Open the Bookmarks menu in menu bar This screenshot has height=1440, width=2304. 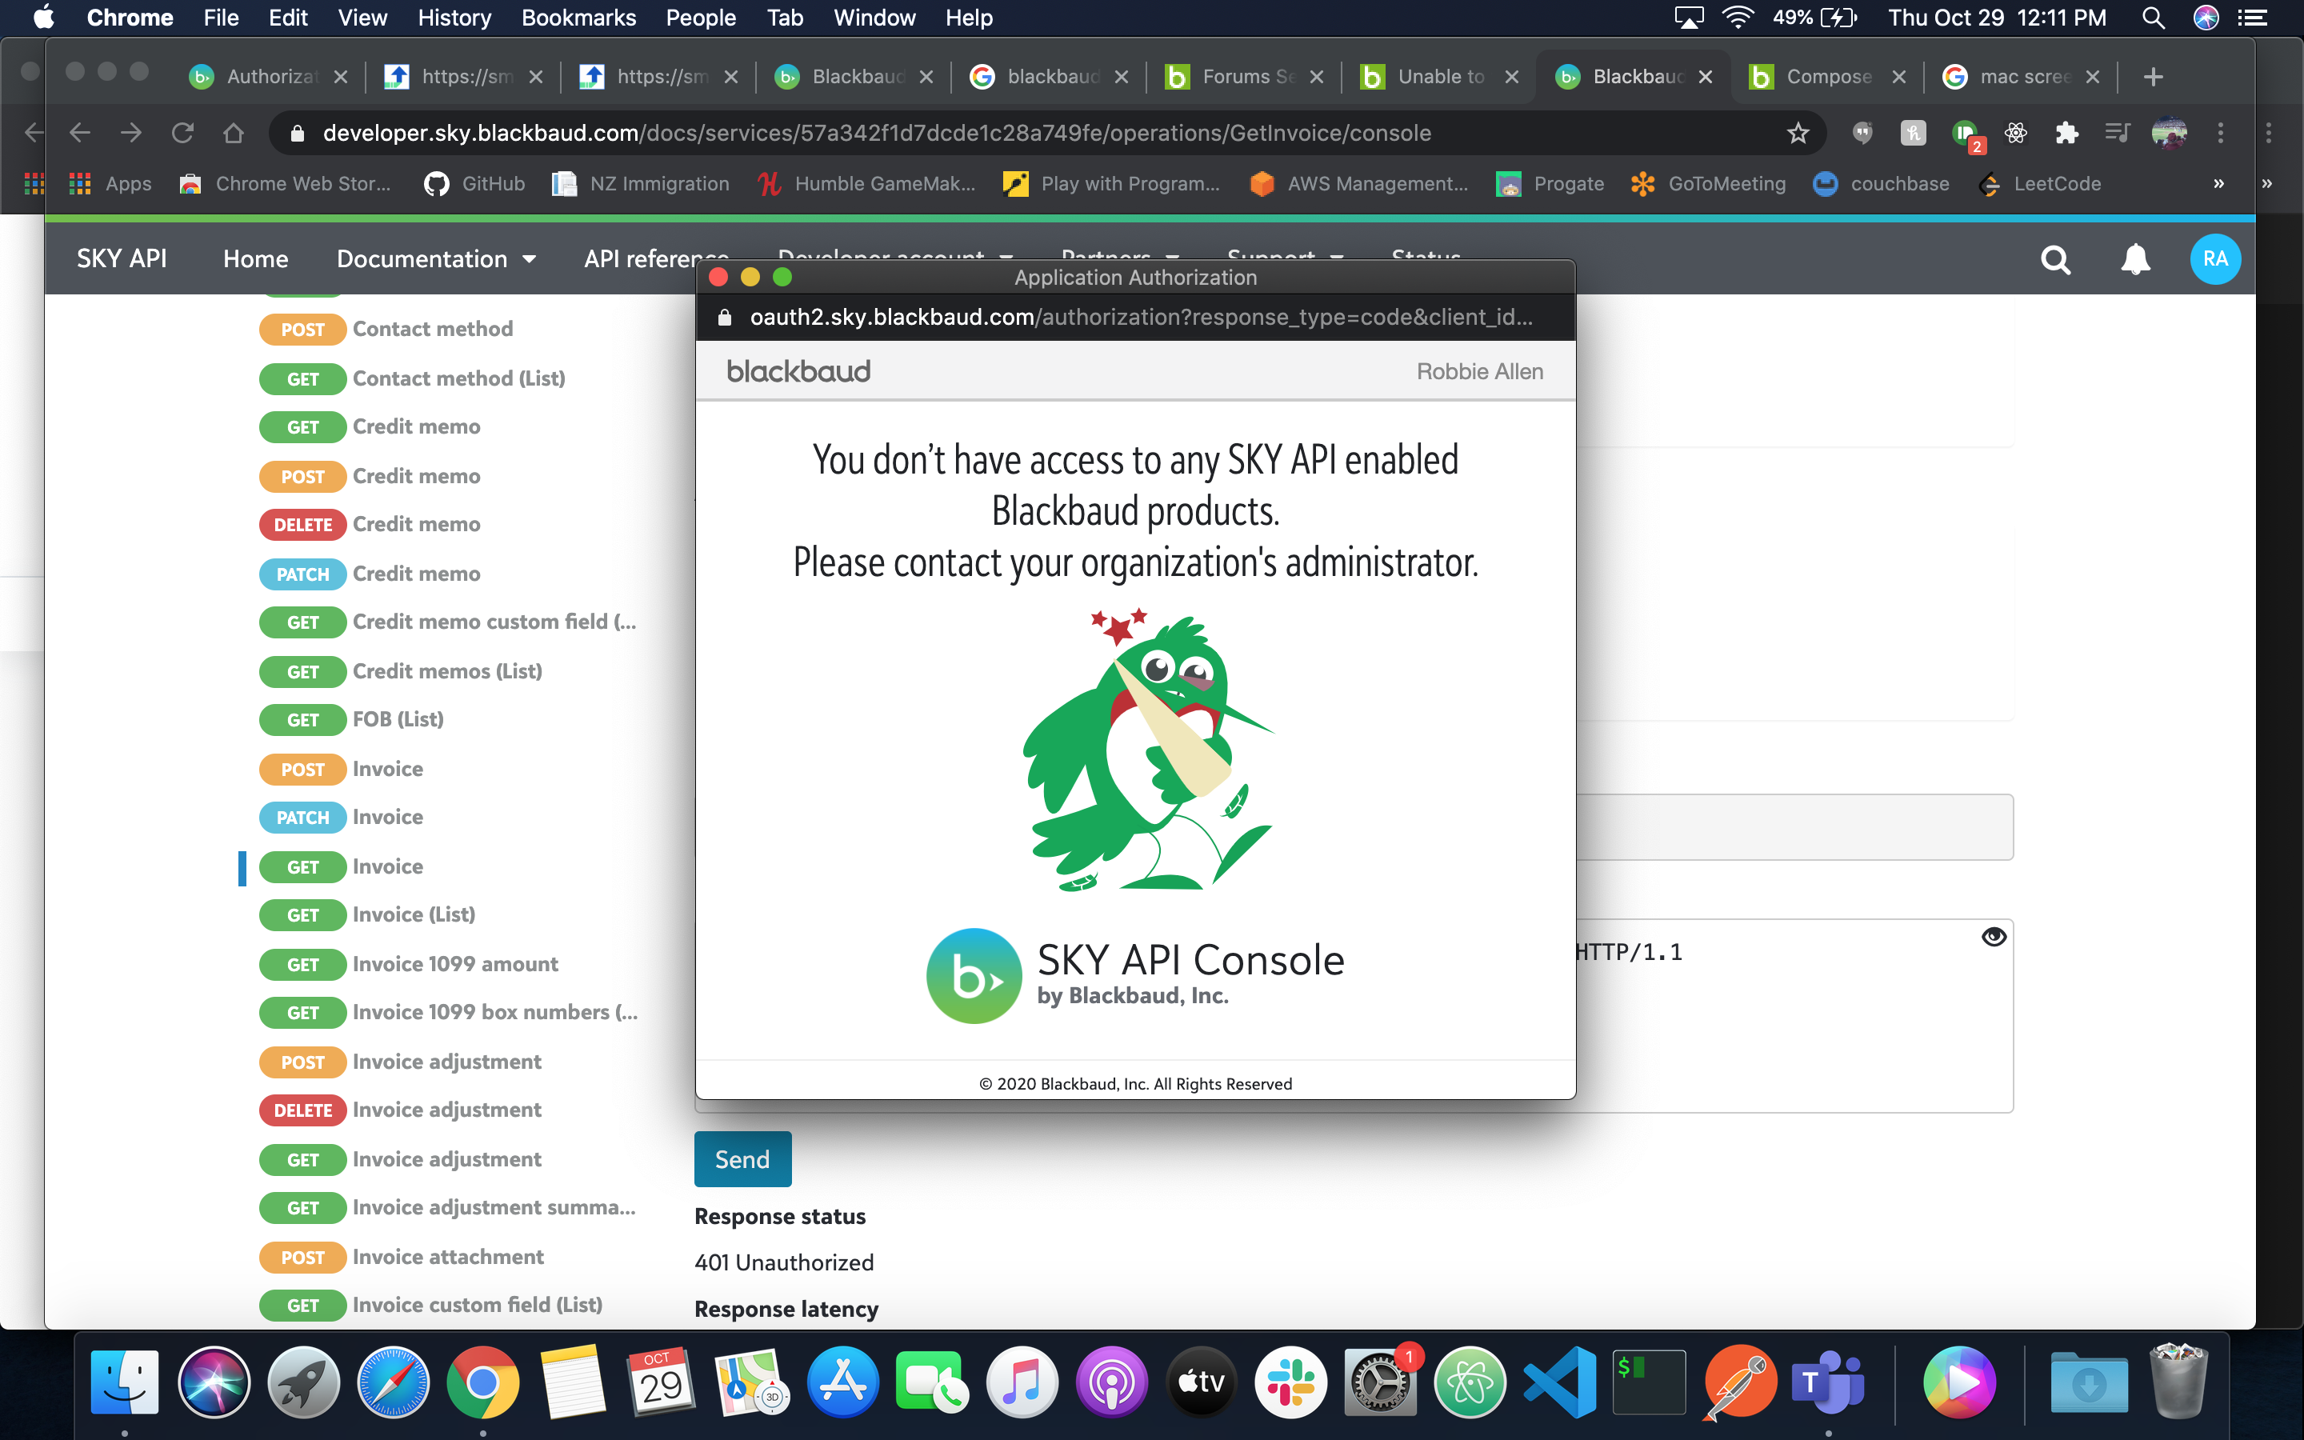click(x=578, y=17)
